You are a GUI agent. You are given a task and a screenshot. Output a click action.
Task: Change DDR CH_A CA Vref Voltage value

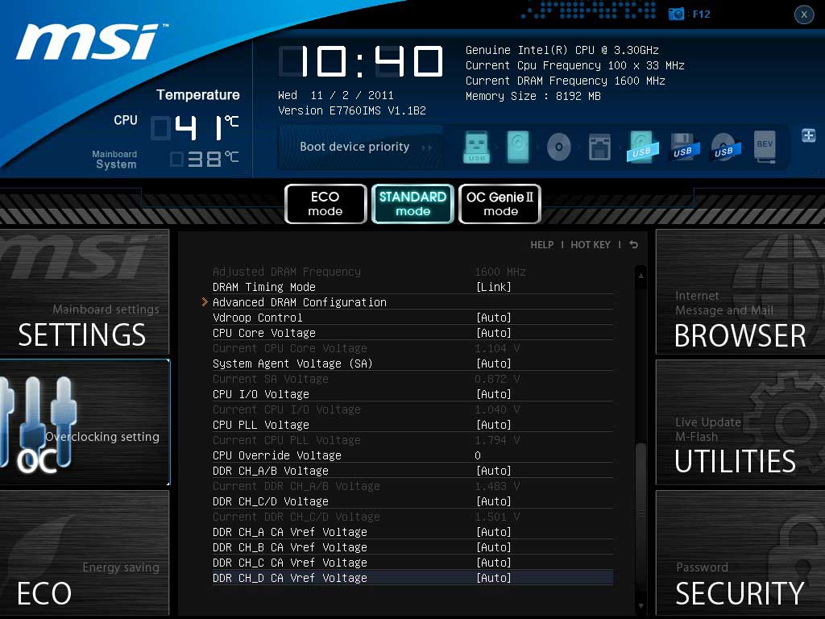click(x=494, y=532)
